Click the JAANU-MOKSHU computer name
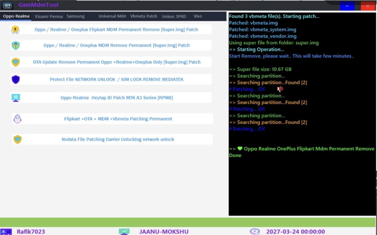 point(164,232)
